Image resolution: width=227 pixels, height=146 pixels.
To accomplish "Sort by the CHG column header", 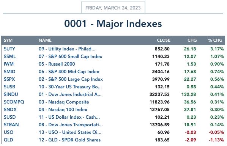I will pos(192,40).
